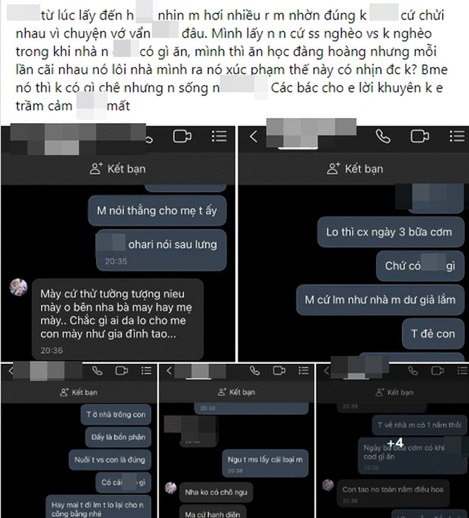Image resolution: width=469 pixels, height=518 pixels.
Task: Open the +4 more photos overlay
Action: (395, 443)
